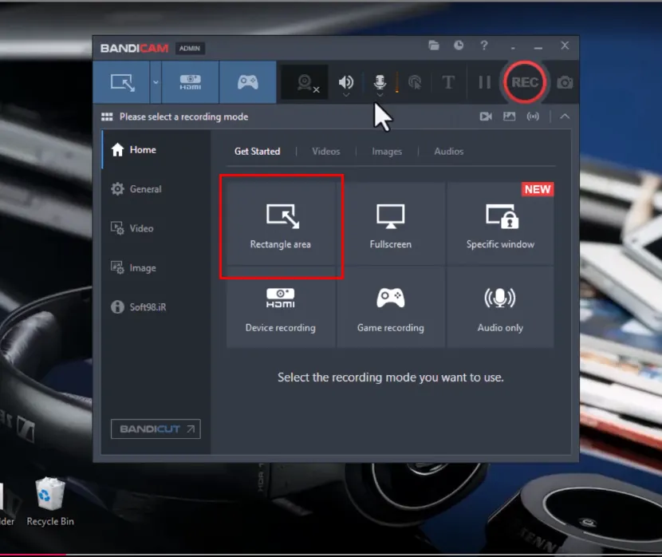Click the red REC button

(x=525, y=82)
